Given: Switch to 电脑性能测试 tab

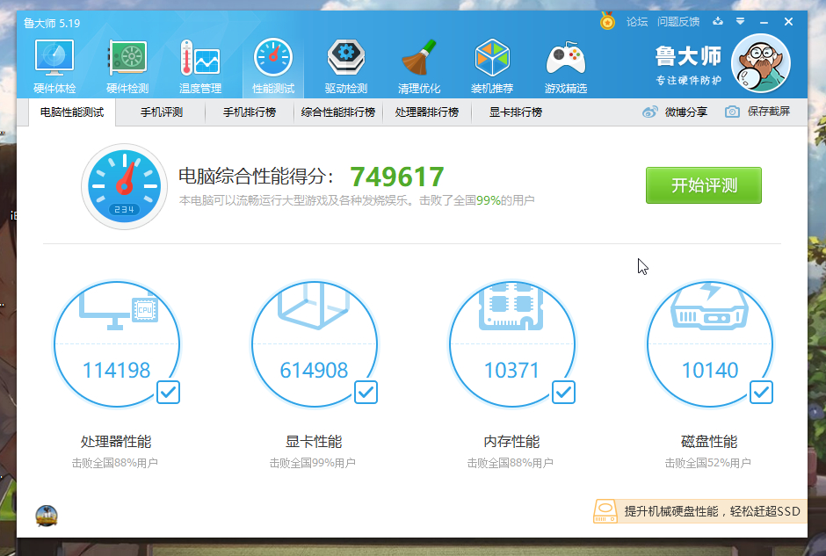Looking at the screenshot, I should (72, 112).
